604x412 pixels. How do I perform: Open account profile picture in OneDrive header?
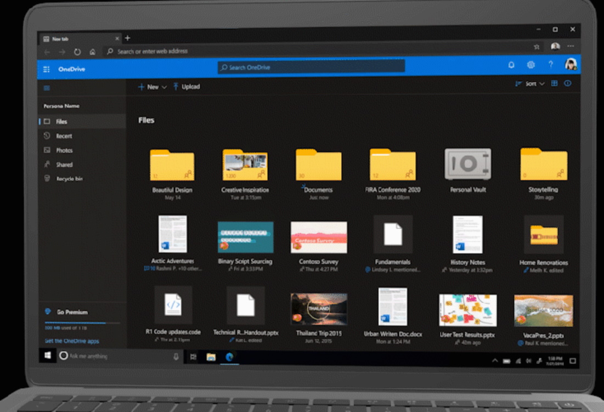point(571,64)
